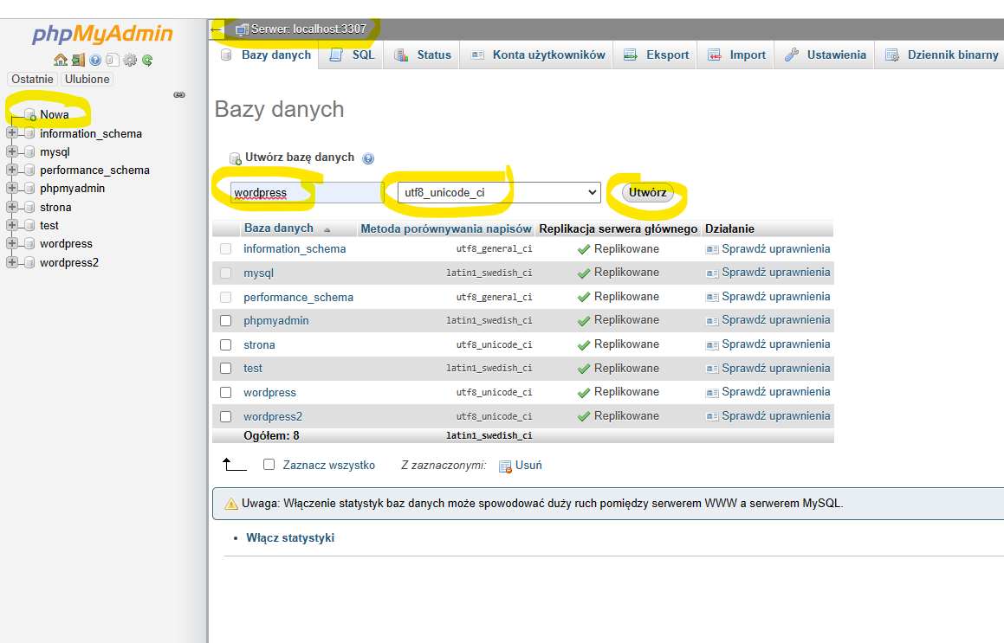
Task: Click privileges icon in the phpmyadmin table row
Action: (x=711, y=320)
